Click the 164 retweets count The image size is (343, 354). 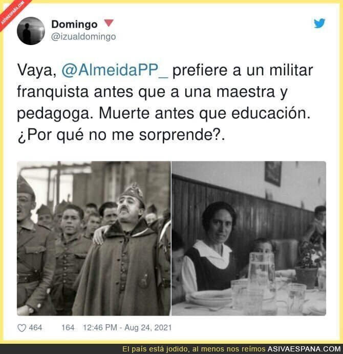point(68,327)
